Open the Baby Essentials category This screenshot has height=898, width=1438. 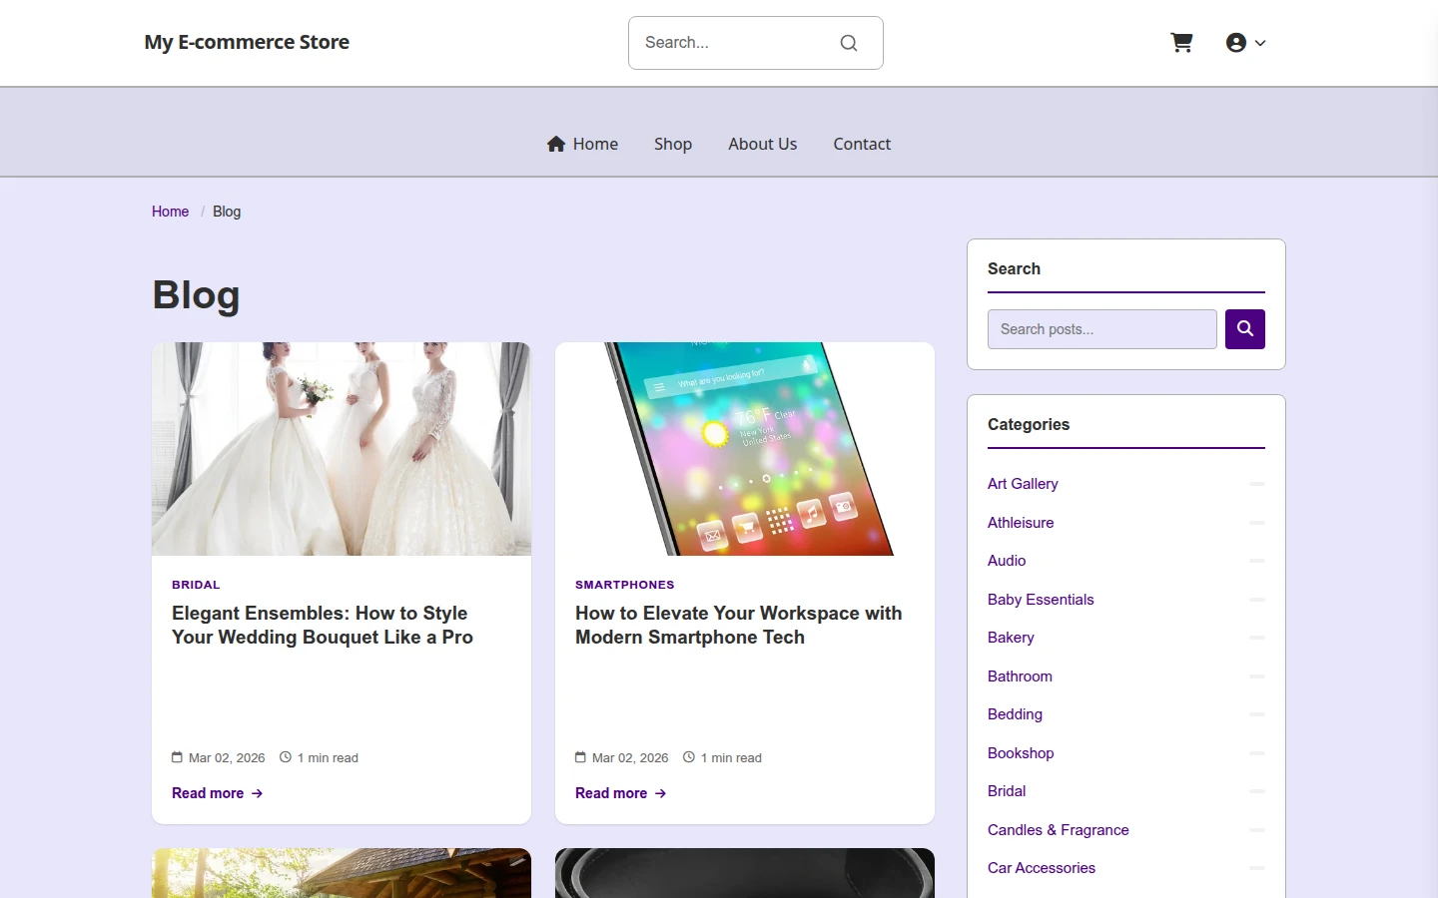point(1041,600)
